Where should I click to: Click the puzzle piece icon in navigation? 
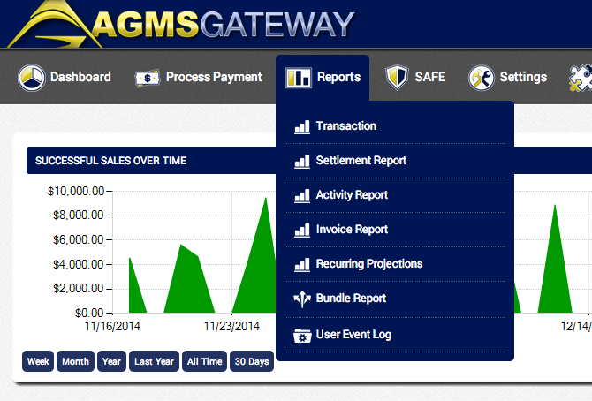(x=581, y=78)
